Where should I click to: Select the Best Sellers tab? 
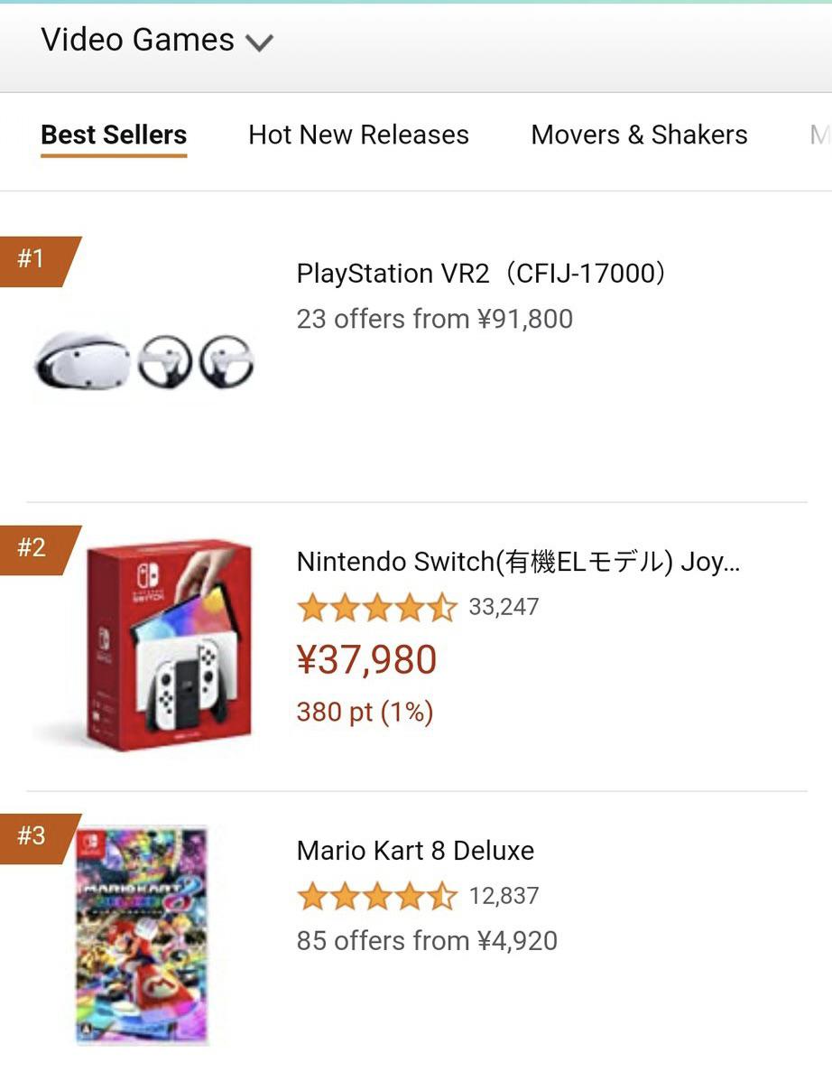pyautogui.click(x=114, y=135)
